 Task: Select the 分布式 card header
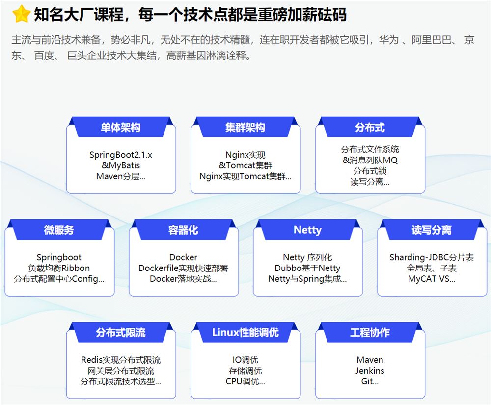click(370, 127)
